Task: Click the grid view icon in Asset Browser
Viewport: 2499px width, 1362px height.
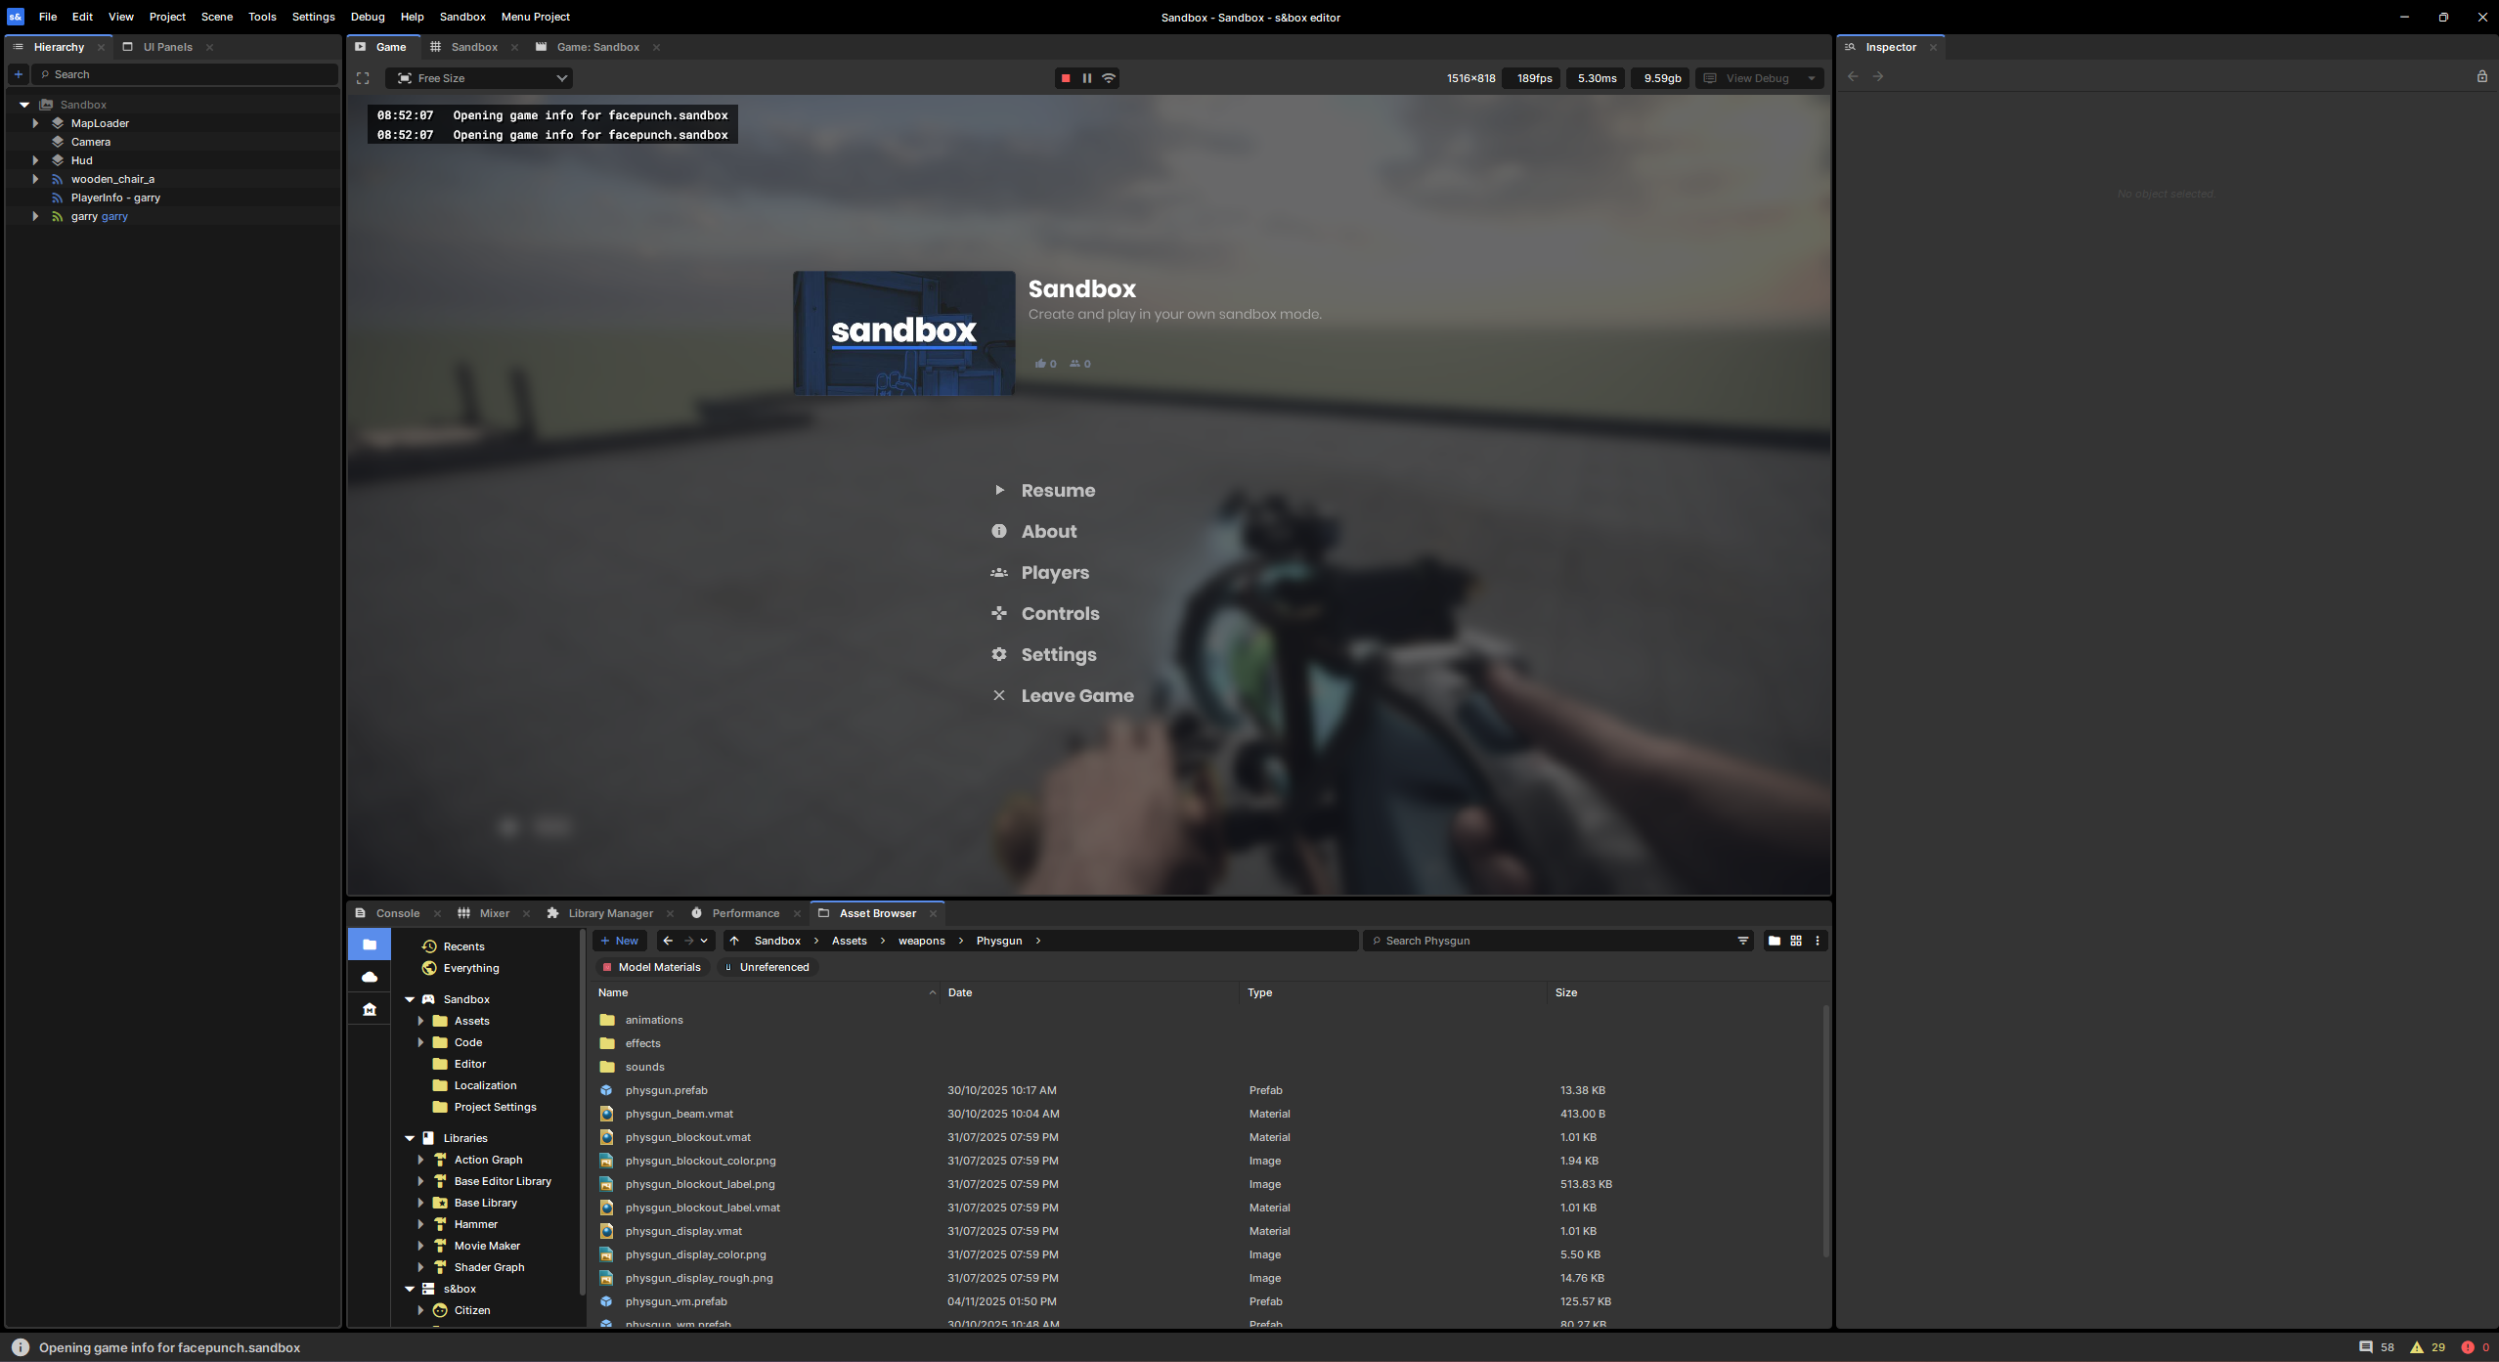Action: (x=1796, y=941)
